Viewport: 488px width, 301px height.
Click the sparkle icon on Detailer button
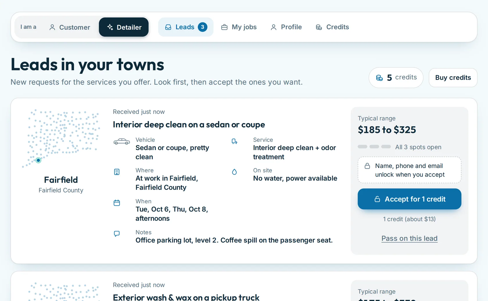(110, 27)
